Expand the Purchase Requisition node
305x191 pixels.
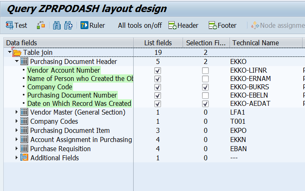click(17, 149)
